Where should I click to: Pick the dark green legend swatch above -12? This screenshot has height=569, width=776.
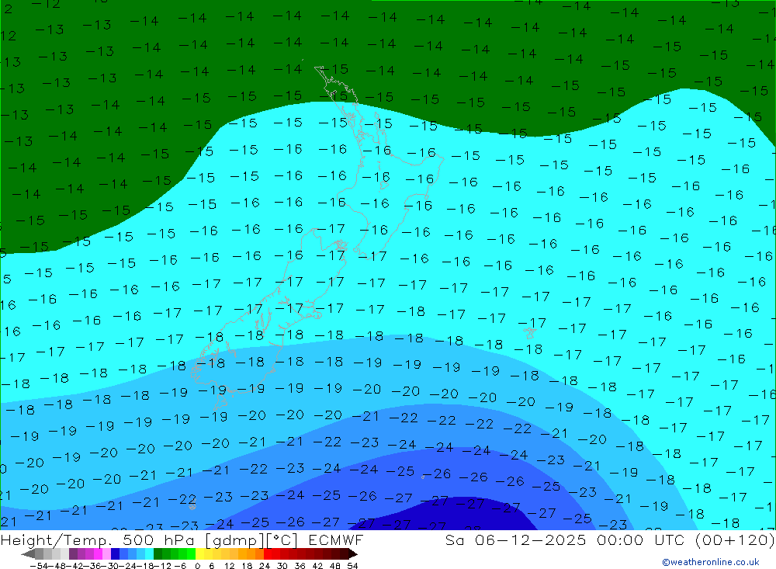click(x=158, y=553)
